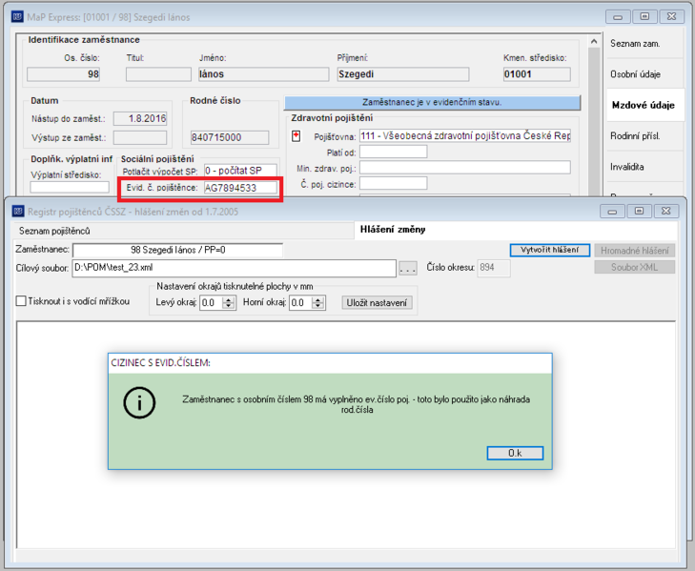Save margins with Uložit nastavení button
Image resolution: width=695 pixels, height=571 pixels.
click(377, 303)
